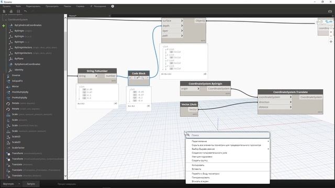Click the CoordinateSystem.Translate node header
The height and width of the screenshot is (188, 335).
pyautogui.click(x=291, y=92)
